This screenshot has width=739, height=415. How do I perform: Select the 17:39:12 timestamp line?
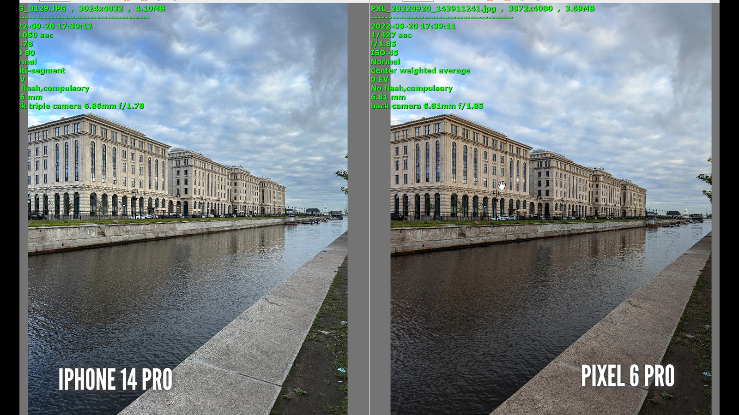[56, 26]
